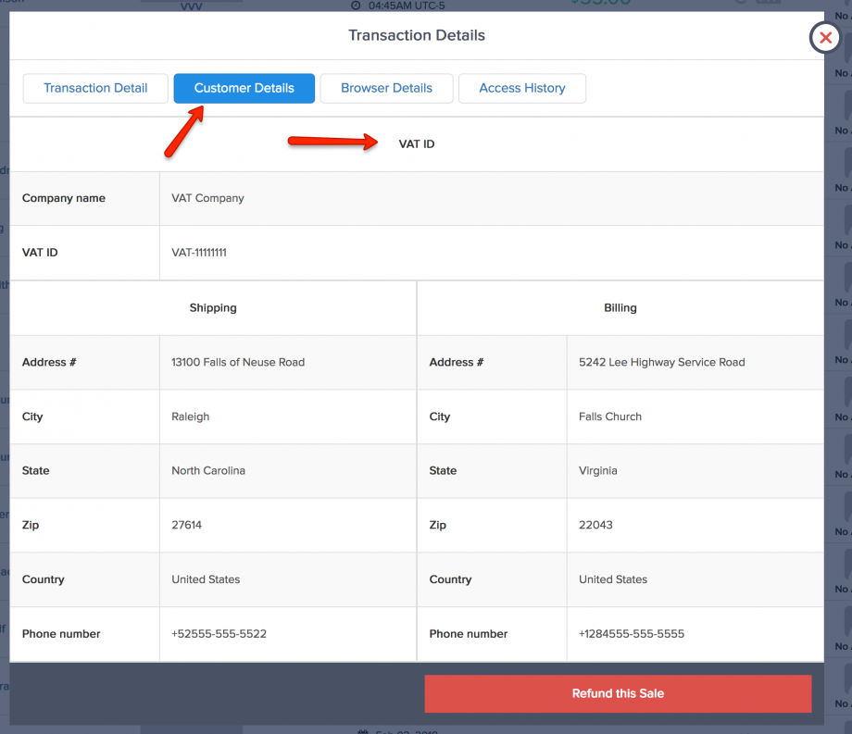Switch to the Transaction Detail tab
852x734 pixels.
[x=95, y=88]
